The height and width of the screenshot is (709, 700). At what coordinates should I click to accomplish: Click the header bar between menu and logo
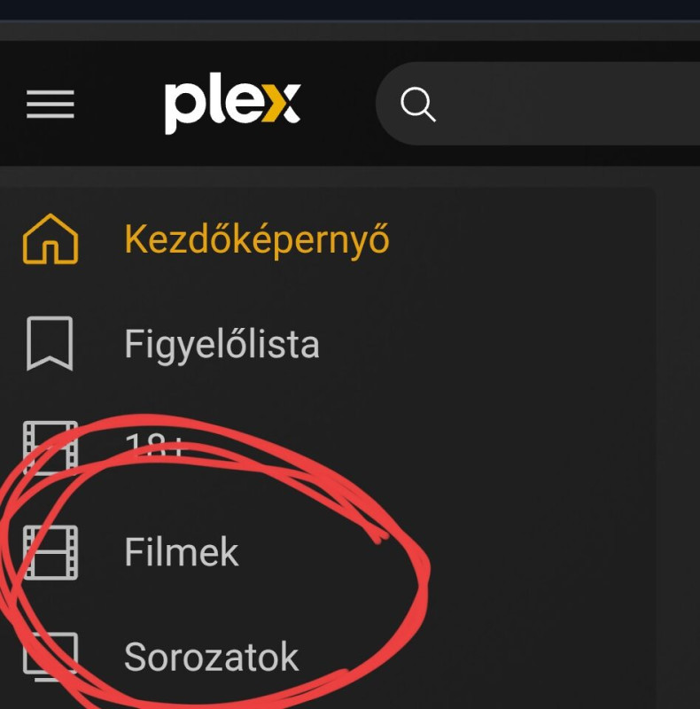(120, 104)
